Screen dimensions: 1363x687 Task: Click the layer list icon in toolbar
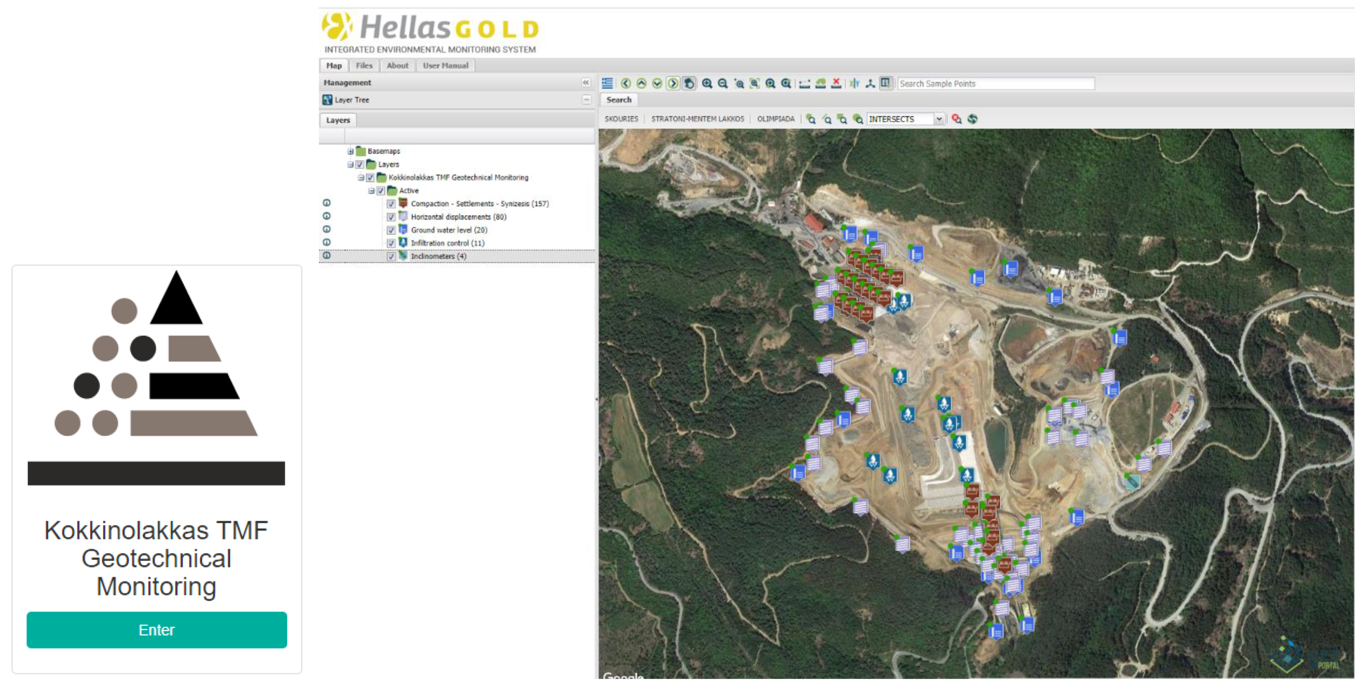click(x=607, y=84)
